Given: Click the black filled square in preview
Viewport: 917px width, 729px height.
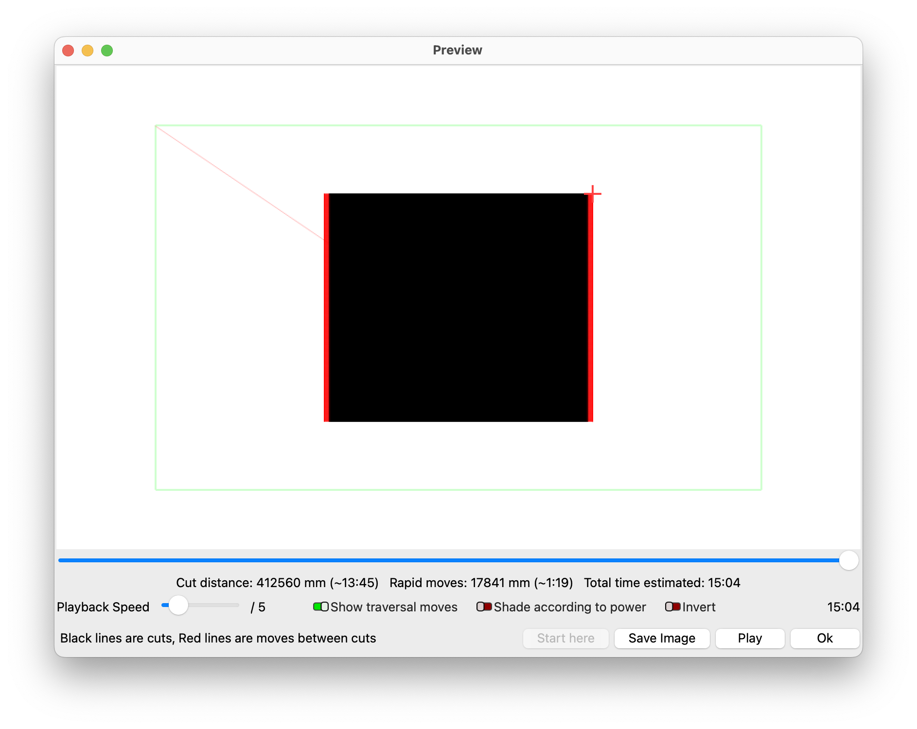Looking at the screenshot, I should 458,307.
